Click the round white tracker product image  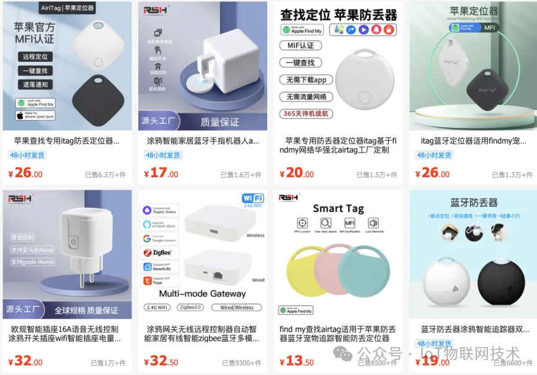tap(339, 66)
